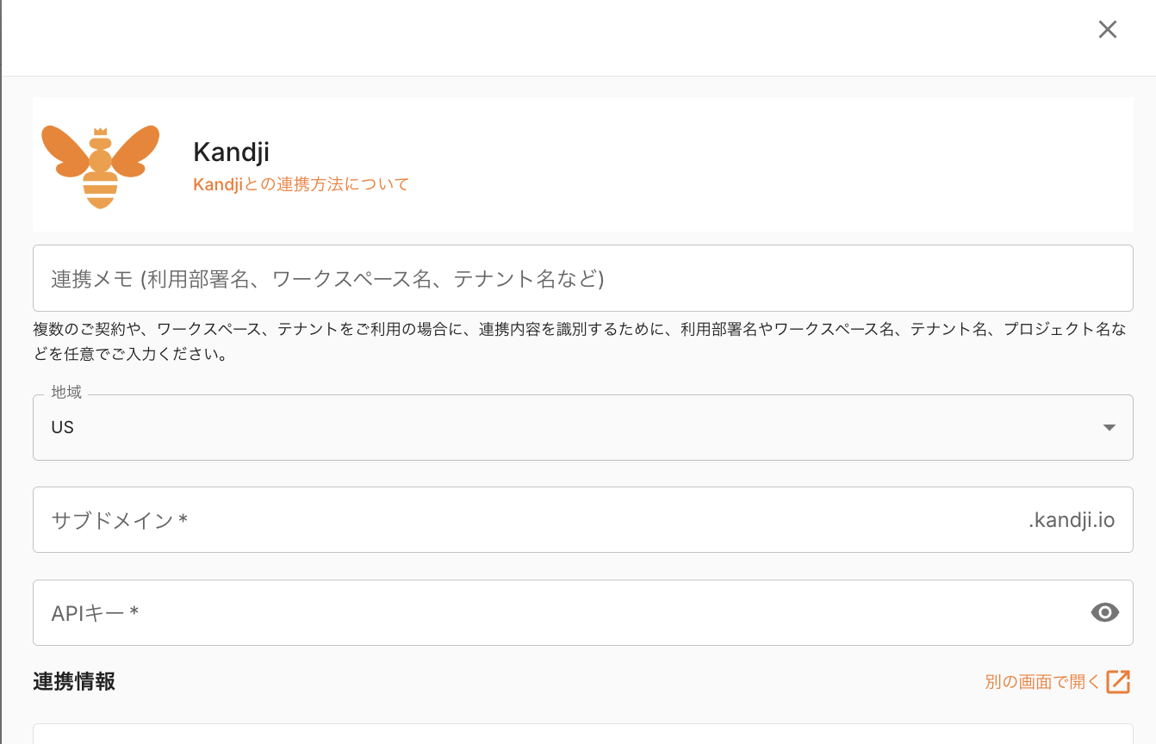Click into the サブドメイン field
Screen dimensions: 1156x744
pyautogui.click(x=517, y=520)
